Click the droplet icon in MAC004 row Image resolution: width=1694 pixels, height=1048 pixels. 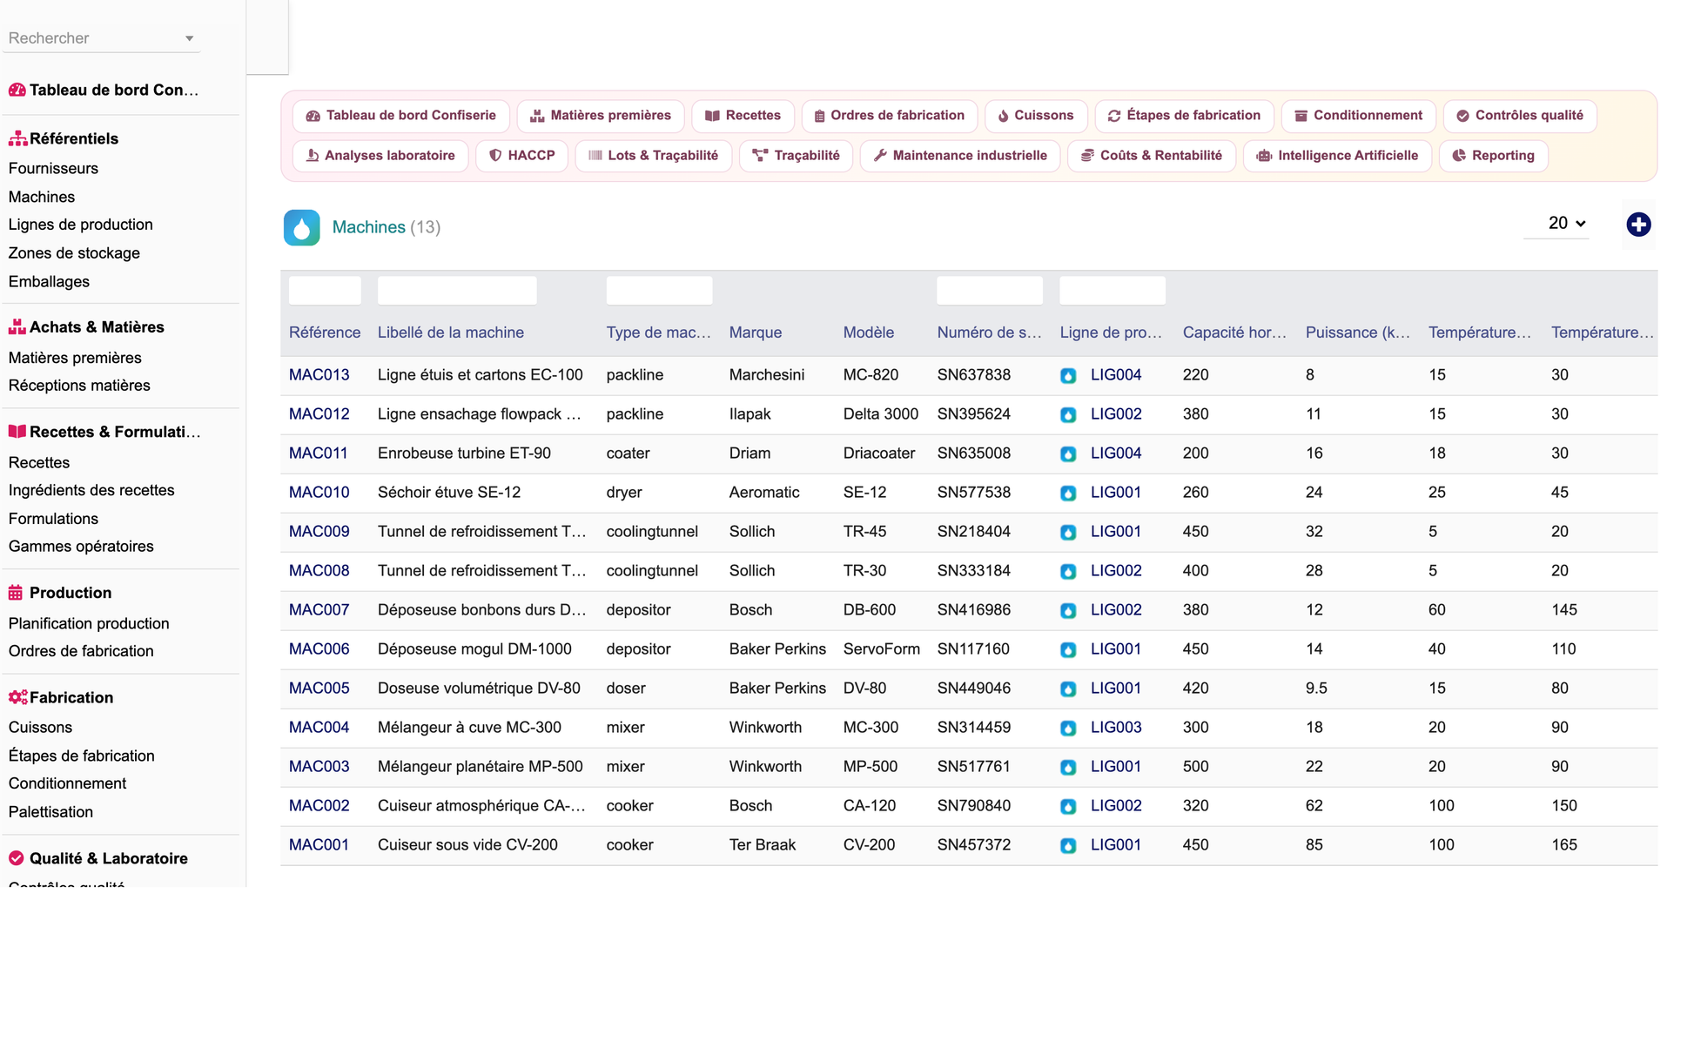(1068, 729)
